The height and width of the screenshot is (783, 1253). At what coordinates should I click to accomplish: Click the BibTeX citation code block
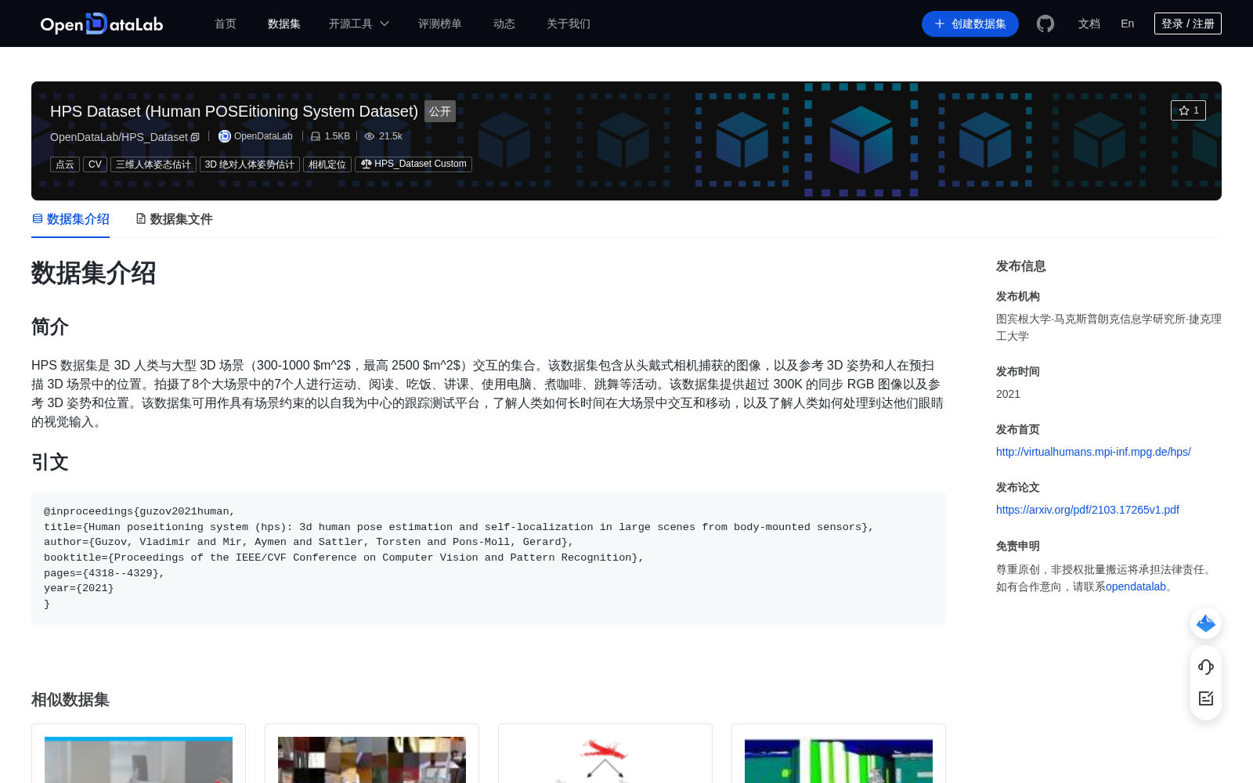coord(489,558)
